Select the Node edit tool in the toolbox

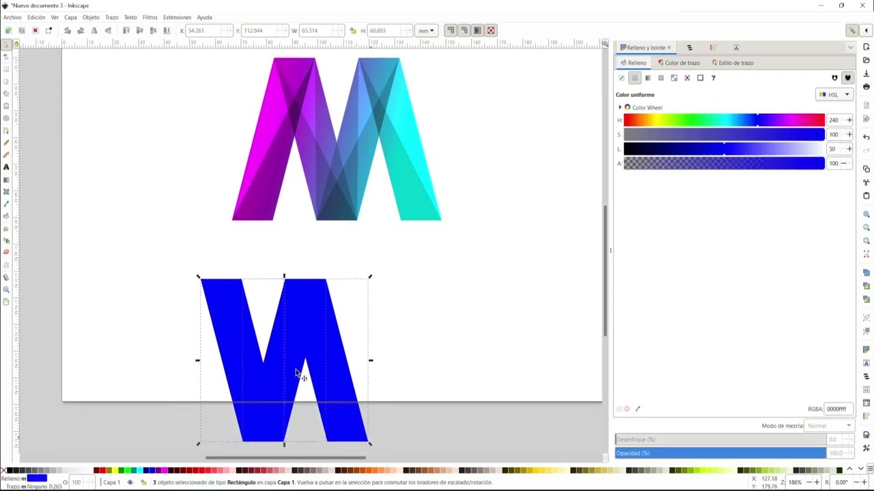tap(6, 57)
